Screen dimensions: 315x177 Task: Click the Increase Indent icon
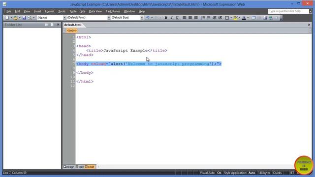click(x=220, y=18)
